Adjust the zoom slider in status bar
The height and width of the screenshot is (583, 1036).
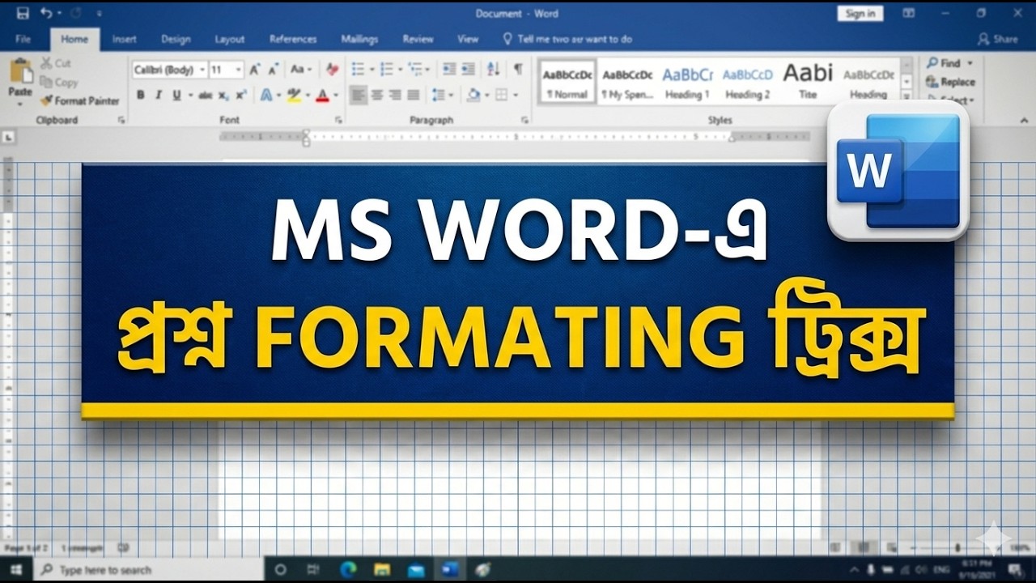pos(957,548)
